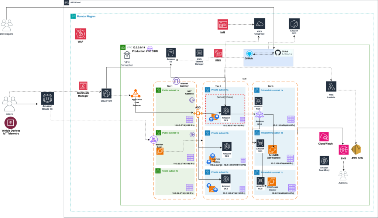The image size is (378, 218).
Task: Click the 10.0.160.0/19(8192 IPs) text
Action: [234, 193]
